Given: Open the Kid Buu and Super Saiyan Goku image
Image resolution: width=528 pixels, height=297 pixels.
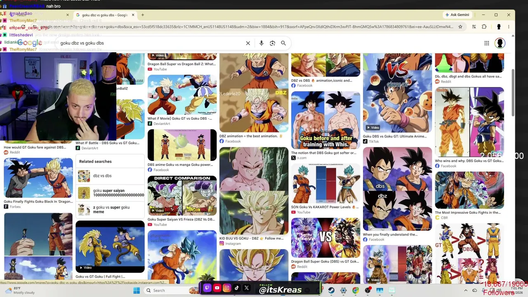Looking at the screenshot, I should point(254,191).
